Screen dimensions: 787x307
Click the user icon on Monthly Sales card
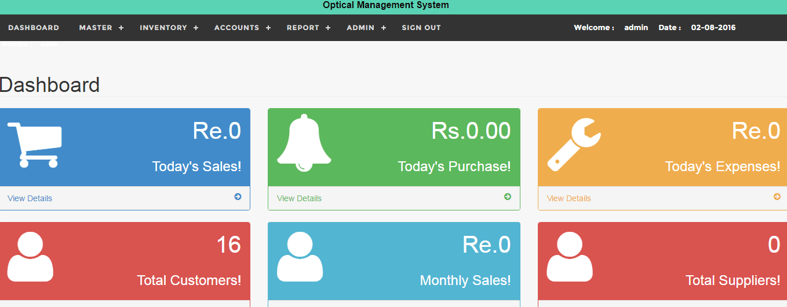pyautogui.click(x=300, y=257)
